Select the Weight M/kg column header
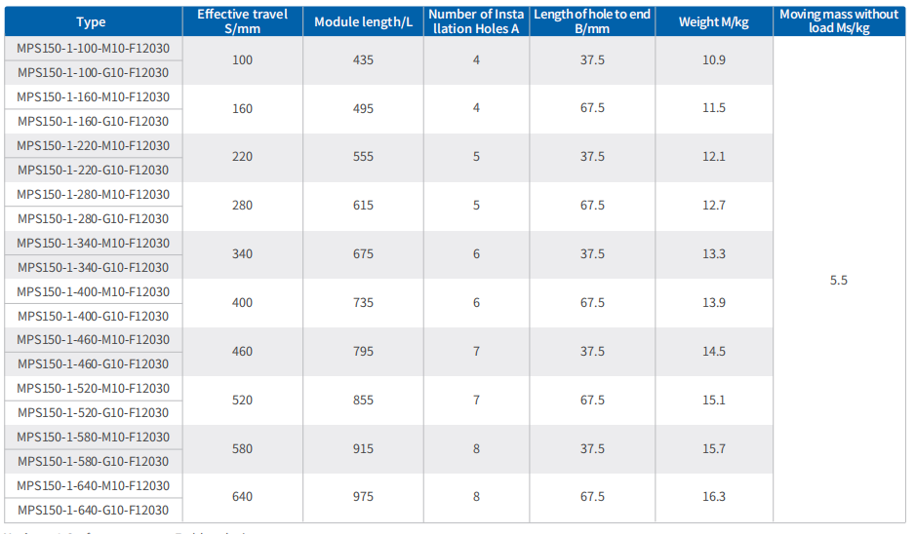Screen dimensions: 915x534 714,21
